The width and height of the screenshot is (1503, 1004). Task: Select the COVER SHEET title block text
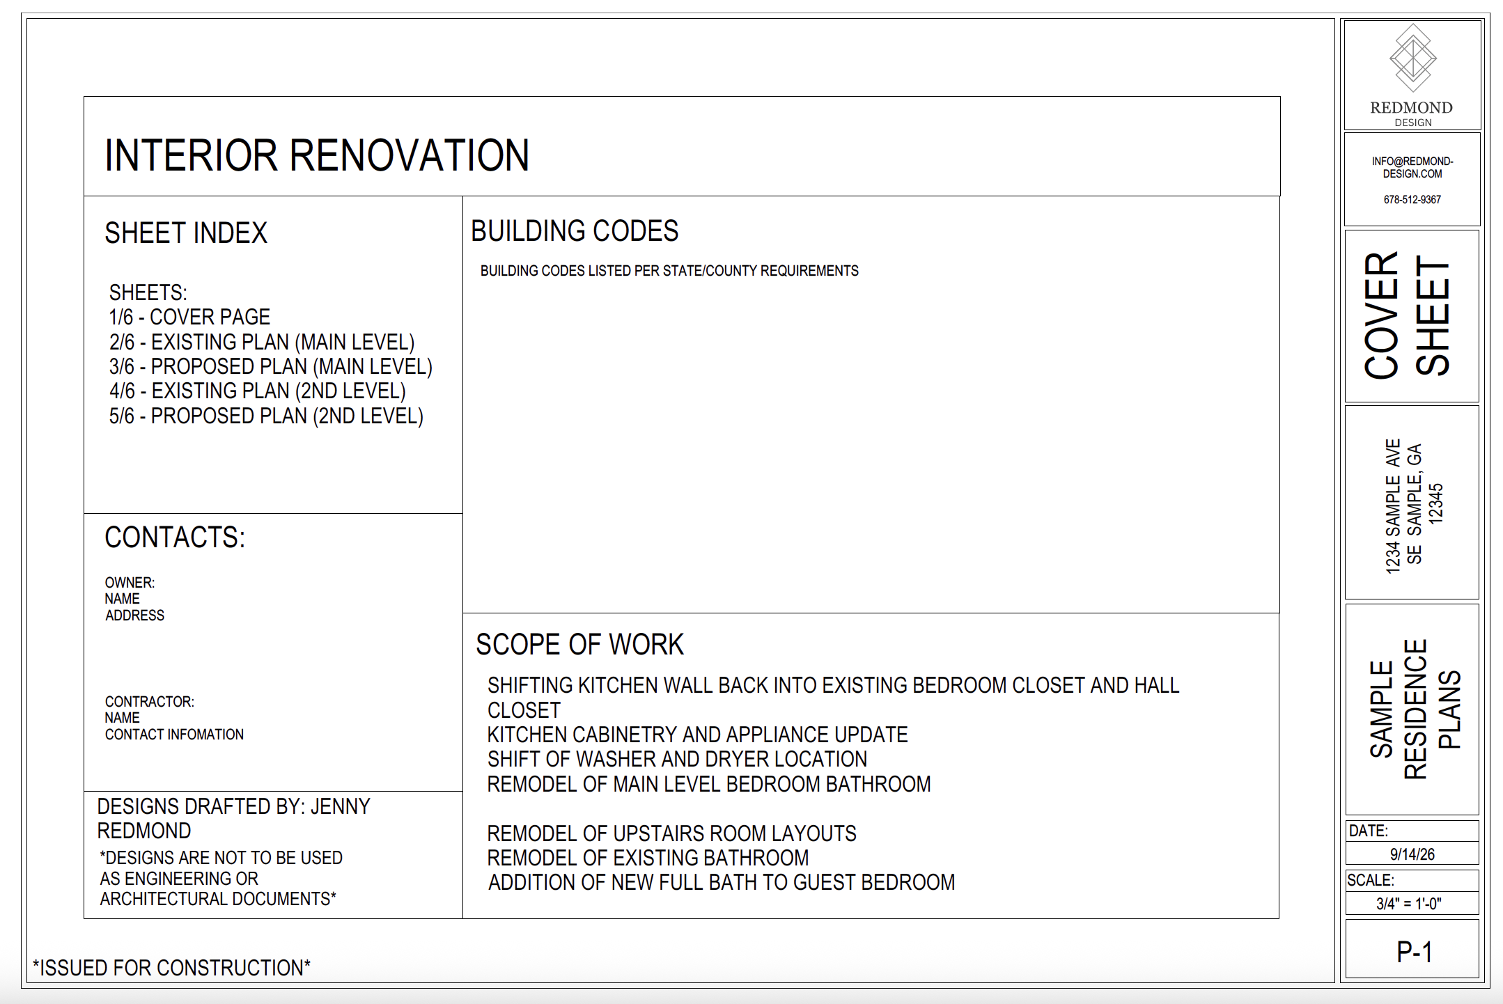pyautogui.click(x=1407, y=315)
